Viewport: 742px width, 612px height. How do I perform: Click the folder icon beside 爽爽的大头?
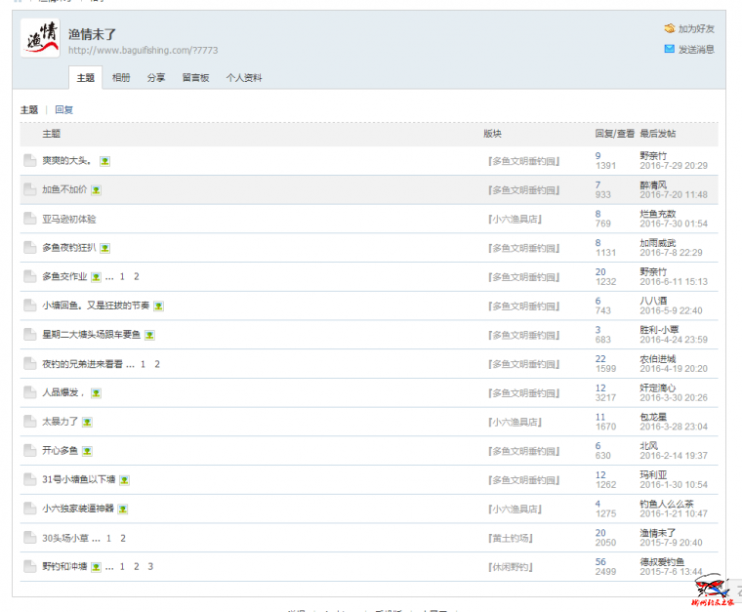click(x=30, y=161)
